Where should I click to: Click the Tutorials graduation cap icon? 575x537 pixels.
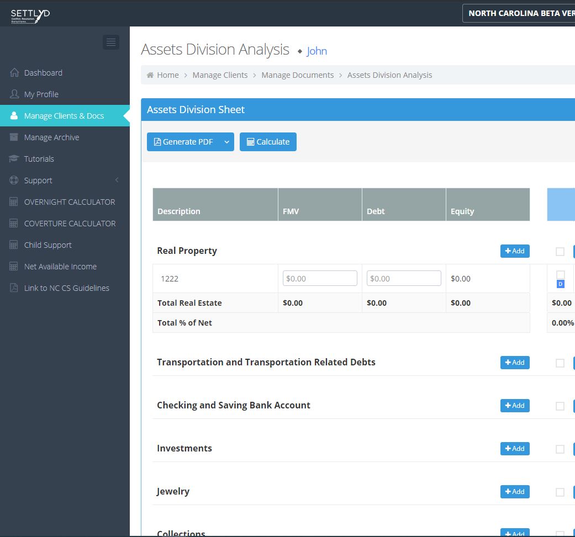click(x=14, y=159)
